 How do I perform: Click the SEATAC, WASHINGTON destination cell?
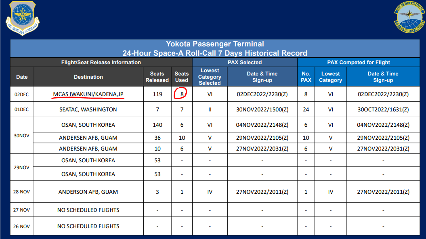(x=88, y=109)
